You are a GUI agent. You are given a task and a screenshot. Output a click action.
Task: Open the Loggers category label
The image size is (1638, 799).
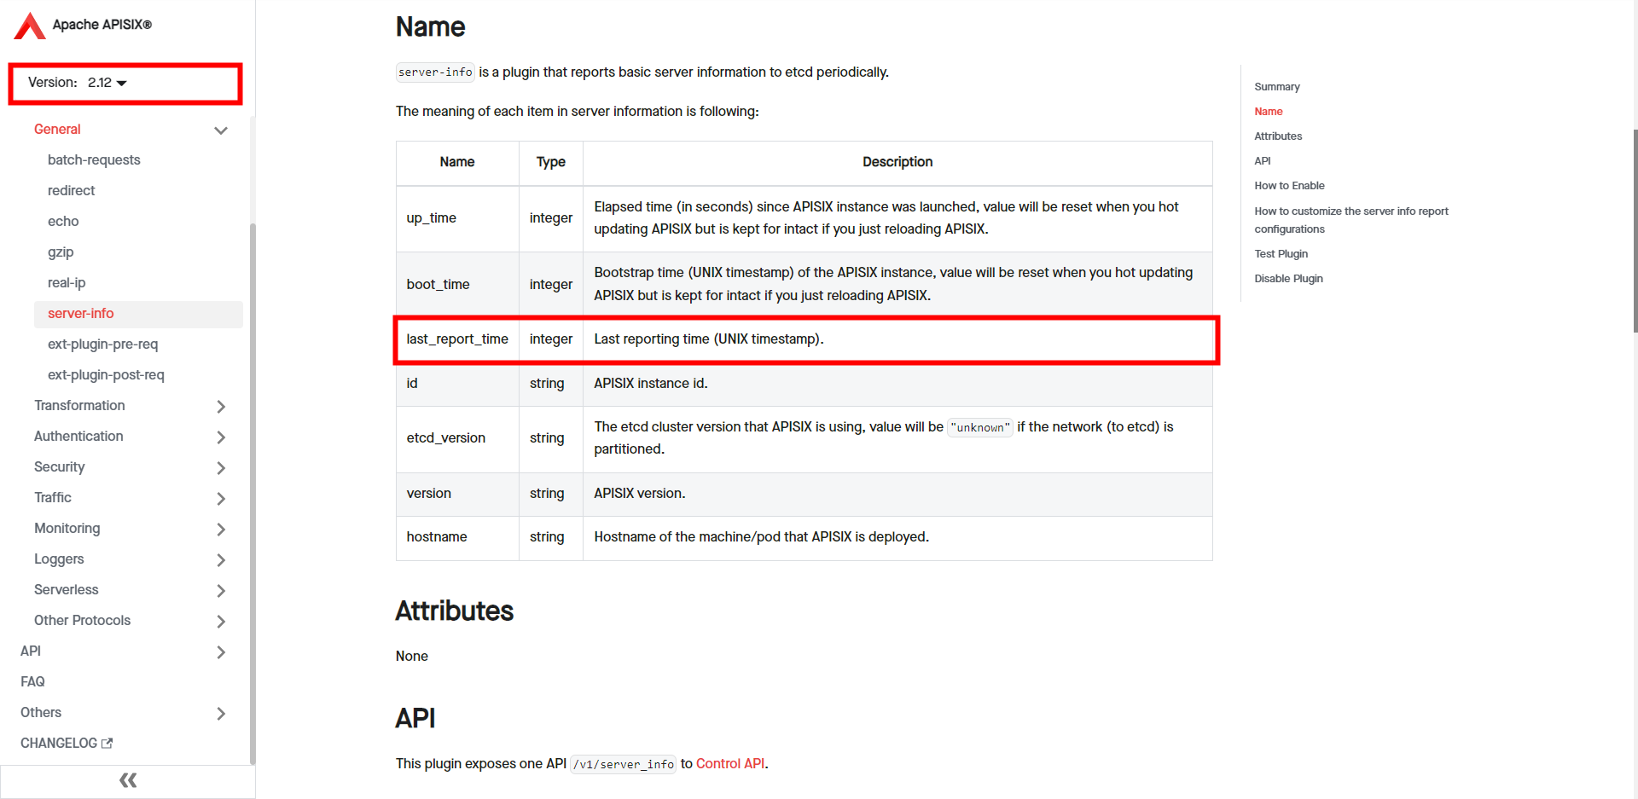coord(59,559)
